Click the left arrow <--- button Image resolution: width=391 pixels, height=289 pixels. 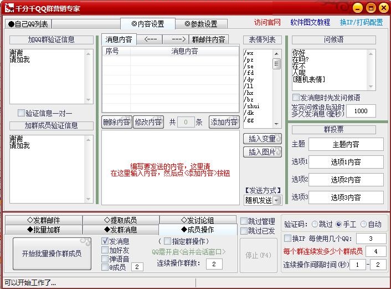150,39
